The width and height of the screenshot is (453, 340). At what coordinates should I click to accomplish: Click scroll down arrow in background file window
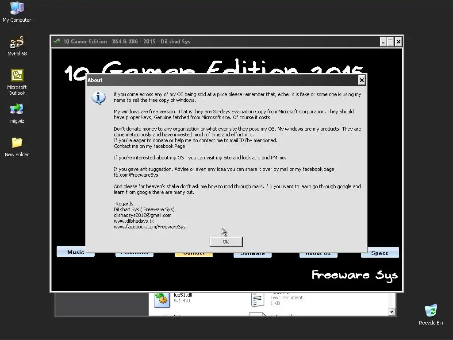point(392,312)
